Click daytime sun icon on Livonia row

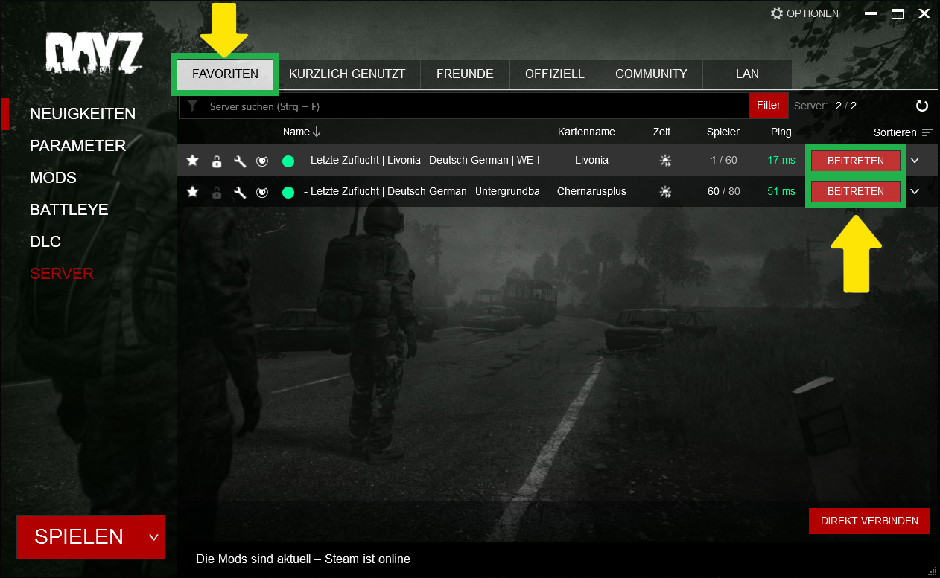pos(666,161)
